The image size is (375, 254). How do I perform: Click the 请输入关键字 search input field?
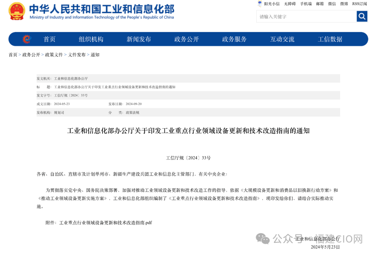(306, 16)
